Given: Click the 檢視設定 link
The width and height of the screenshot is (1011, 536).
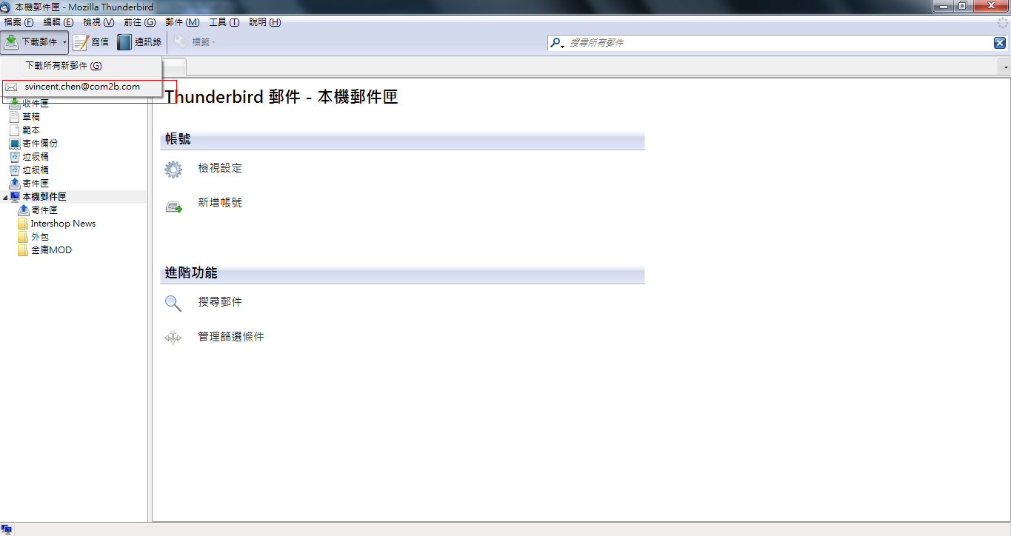Looking at the screenshot, I should click(220, 168).
